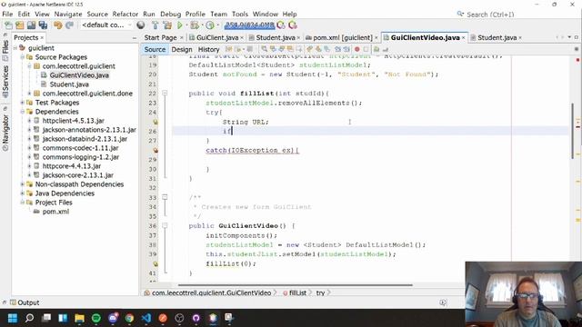
Task: Select jackson-databind-2.13.1.jar dependency
Action: pyautogui.click(x=85, y=139)
